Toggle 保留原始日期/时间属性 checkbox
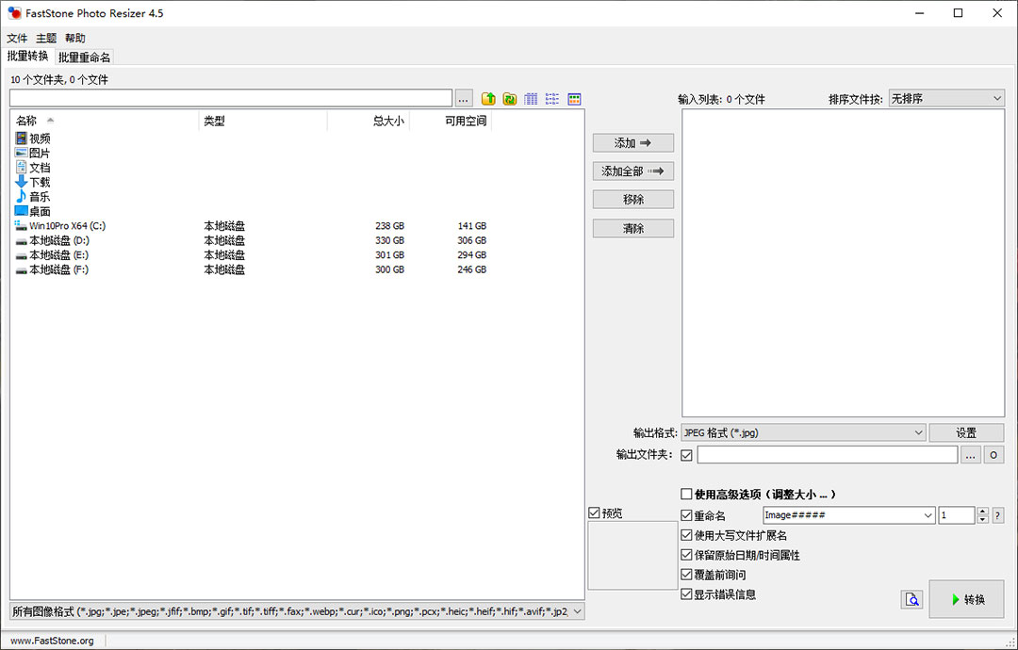Viewport: 1018px width, 650px height. point(686,555)
